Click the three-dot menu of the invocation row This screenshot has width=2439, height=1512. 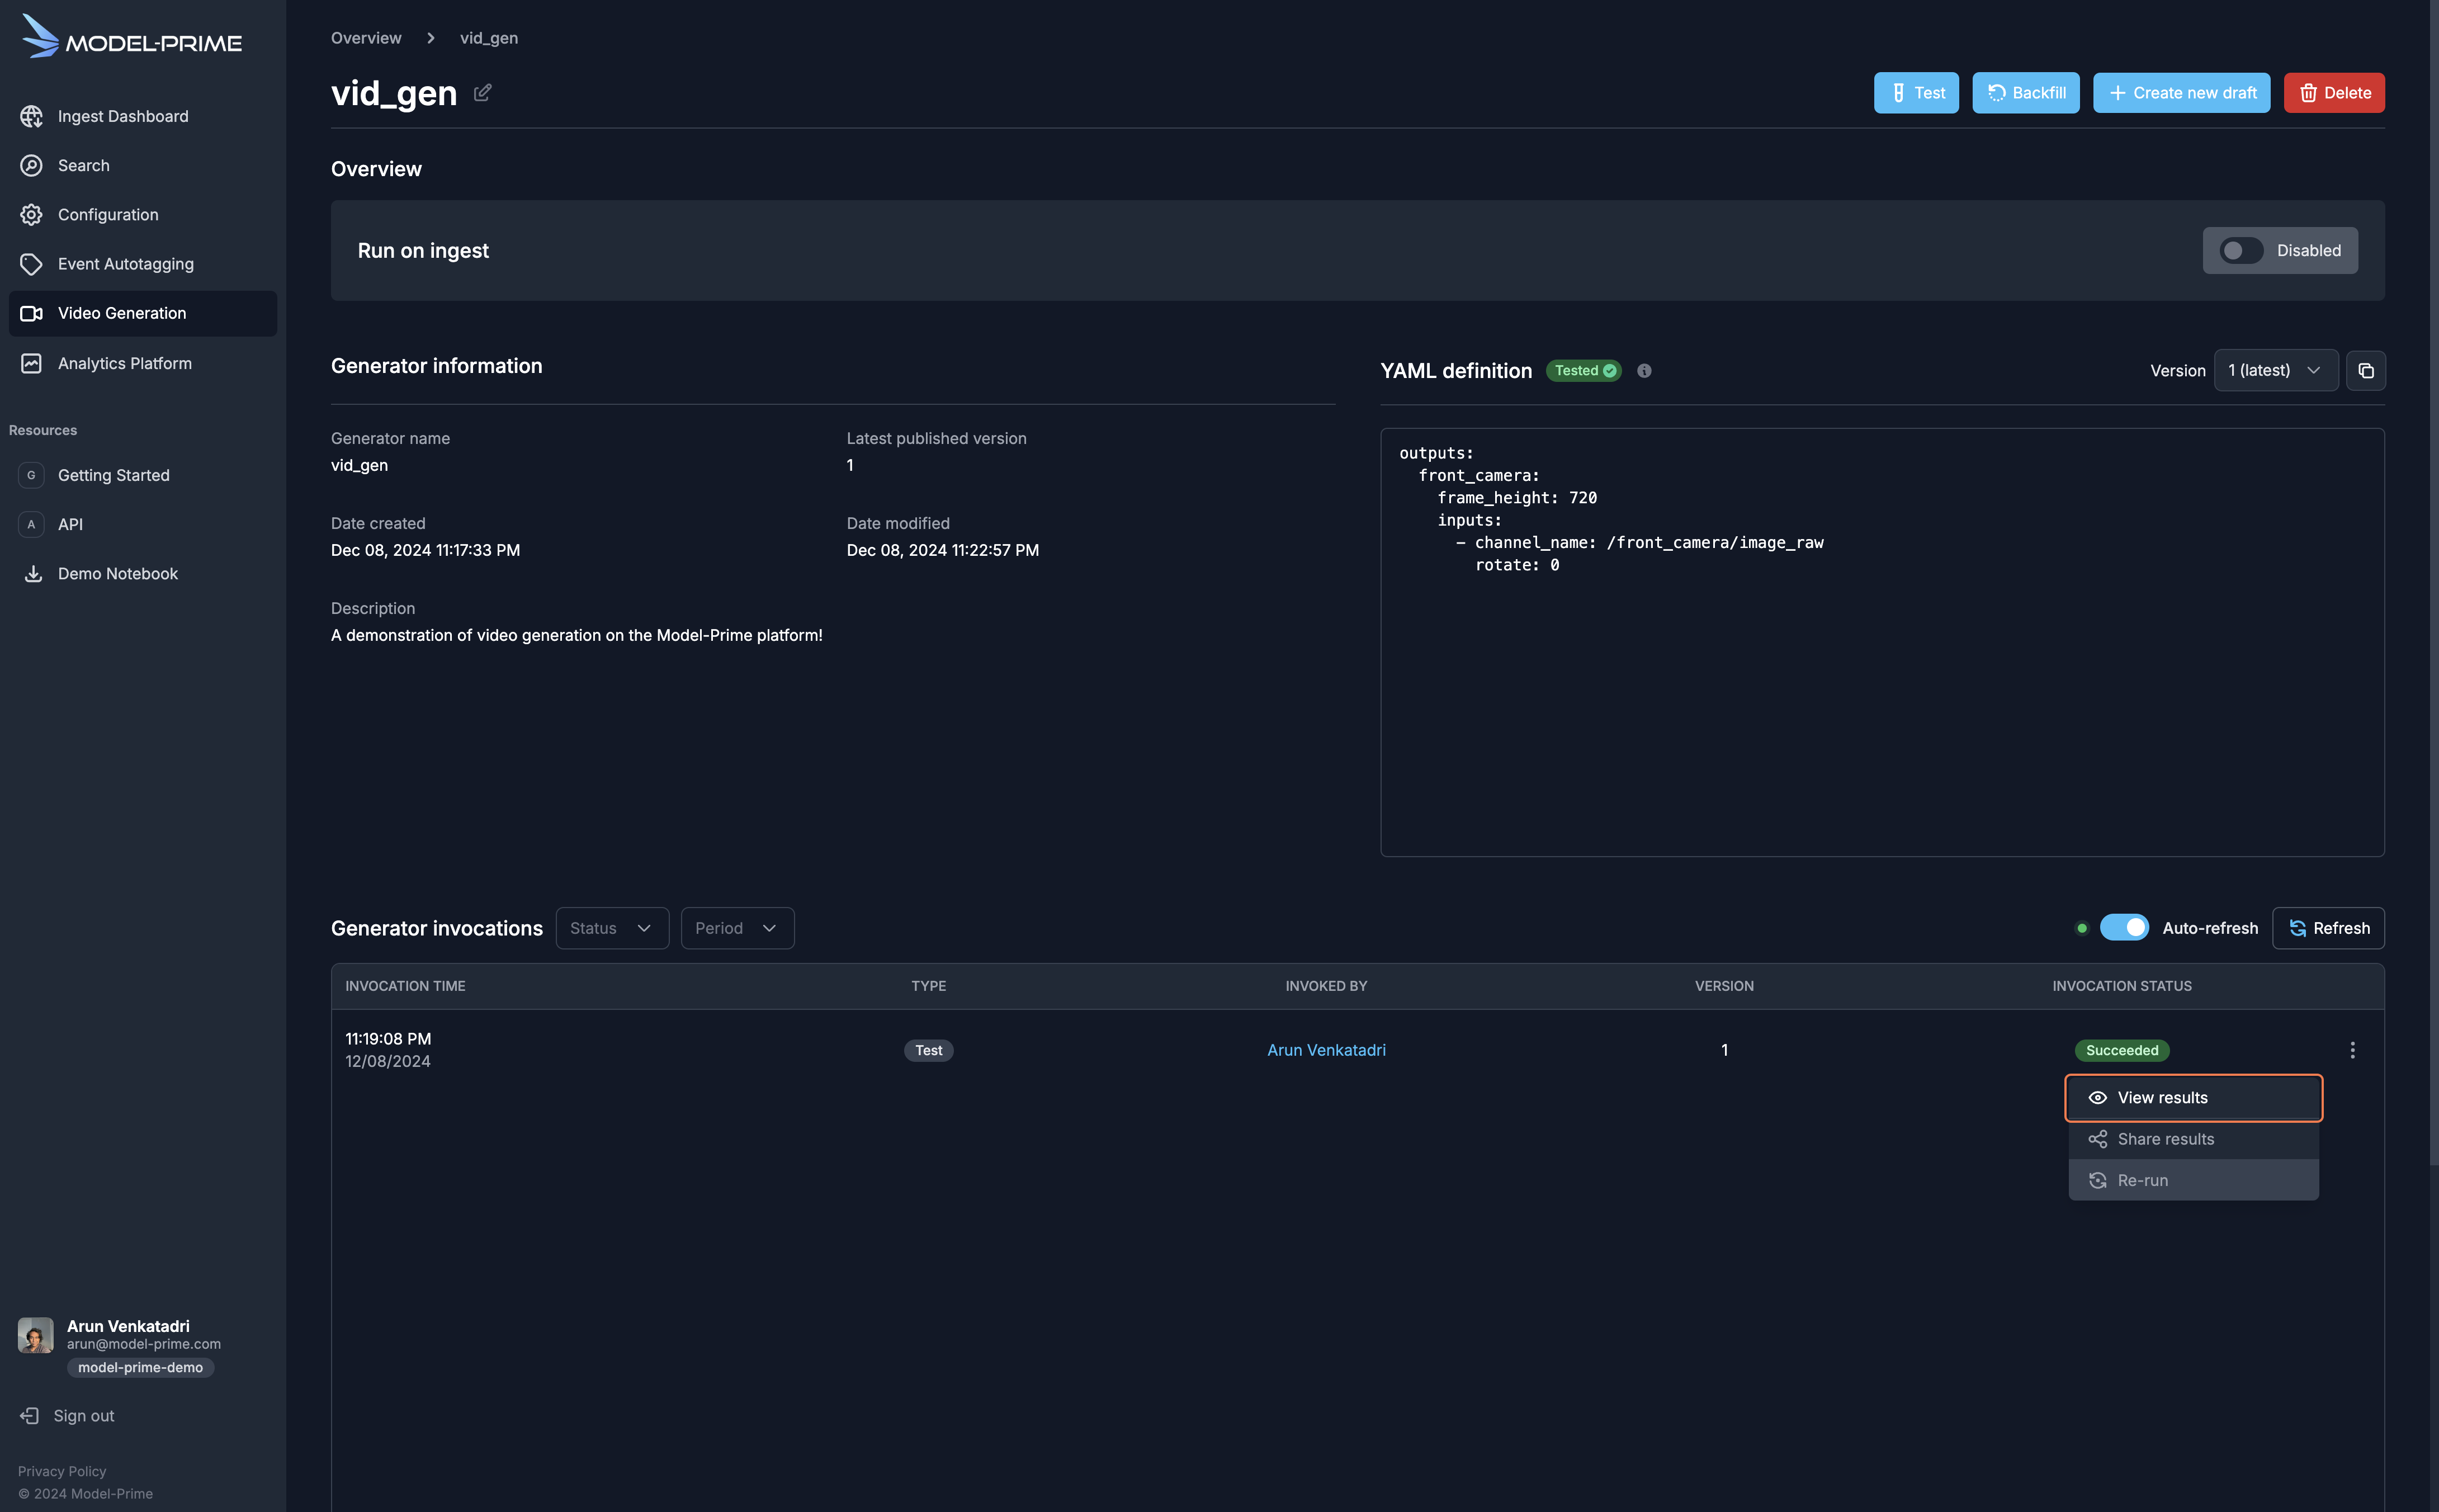[x=2352, y=1050]
